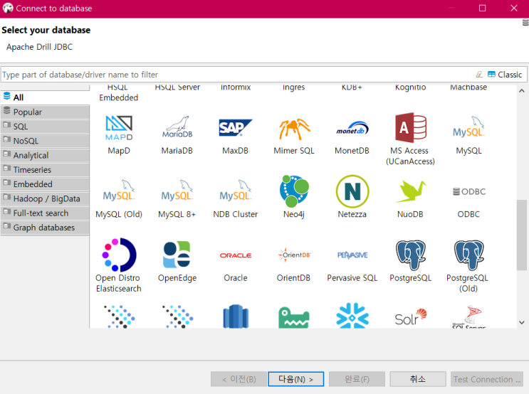The image size is (529, 394).
Task: Open Hadoop / BigData category
Action: [x=45, y=199]
